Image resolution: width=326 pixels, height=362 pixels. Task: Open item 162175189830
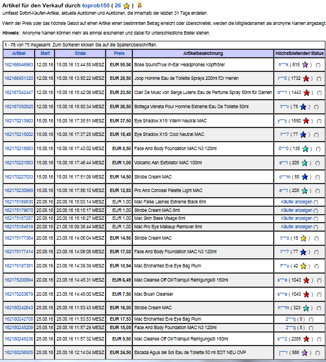coord(19,202)
